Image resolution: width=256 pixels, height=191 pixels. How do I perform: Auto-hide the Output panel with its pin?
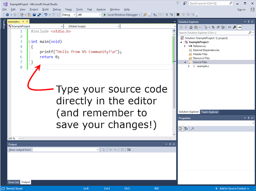170,144
